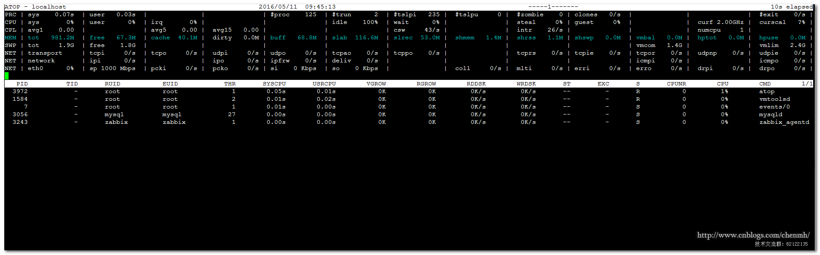820x255 pixels.
Task: Click the #exit label
Action: (x=769, y=15)
